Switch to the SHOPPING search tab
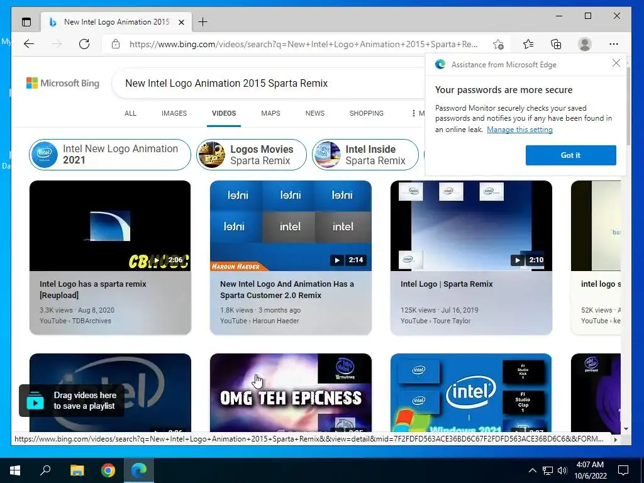This screenshot has height=483, width=644. (367, 113)
